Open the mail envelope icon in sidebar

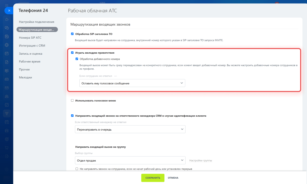[x=7, y=88]
